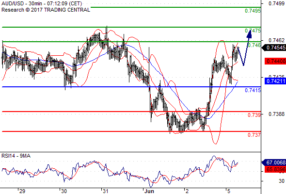Screen dimensions: 286x194
Task: Click the date label 5 on time axis
Action: click(x=229, y=191)
